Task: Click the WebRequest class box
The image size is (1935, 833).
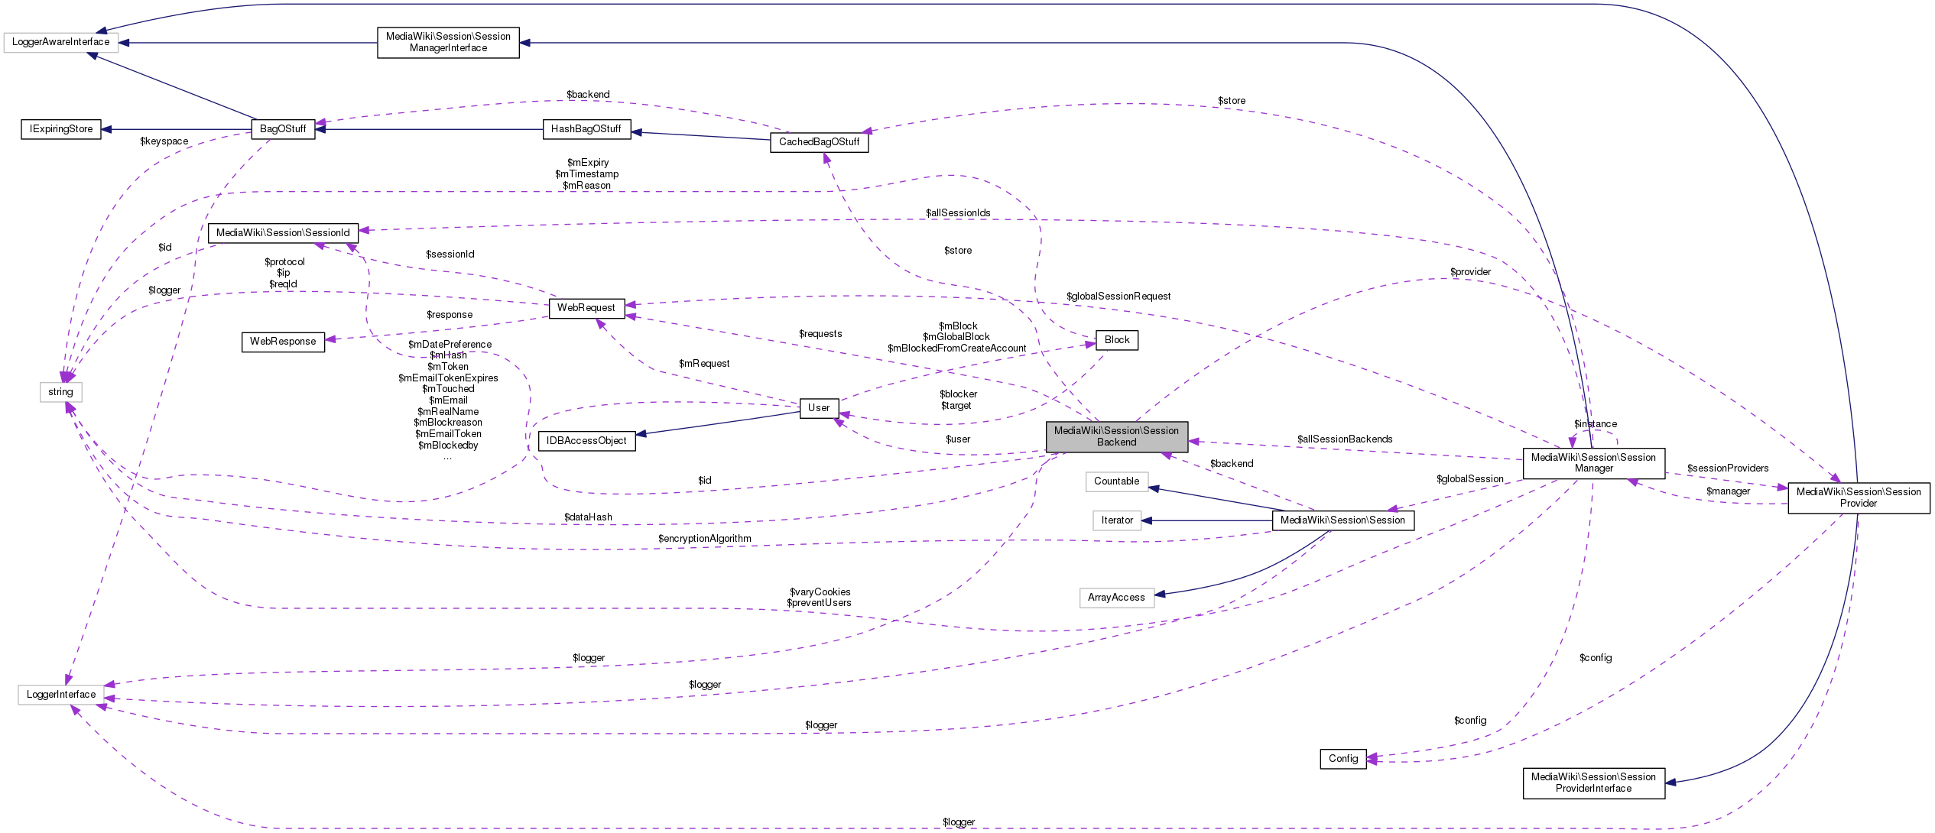Action: (x=586, y=308)
